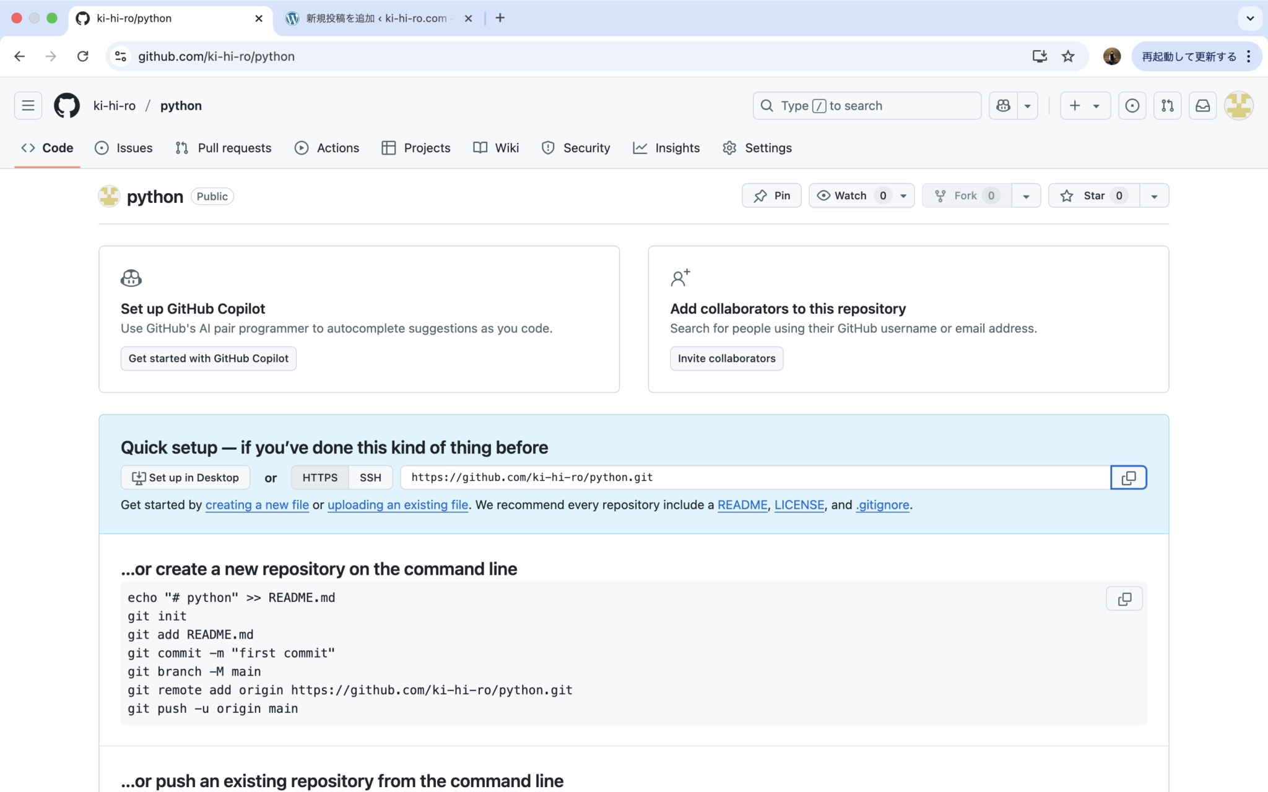Open the Fork options dropdown
The image size is (1268, 792).
point(1026,196)
